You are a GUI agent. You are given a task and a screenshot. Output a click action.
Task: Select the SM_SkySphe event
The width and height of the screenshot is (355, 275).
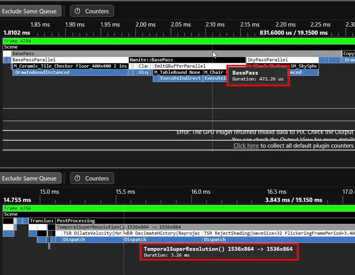[x=304, y=66]
